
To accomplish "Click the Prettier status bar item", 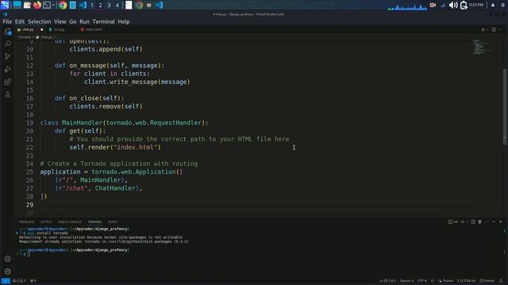I will pos(487,281).
